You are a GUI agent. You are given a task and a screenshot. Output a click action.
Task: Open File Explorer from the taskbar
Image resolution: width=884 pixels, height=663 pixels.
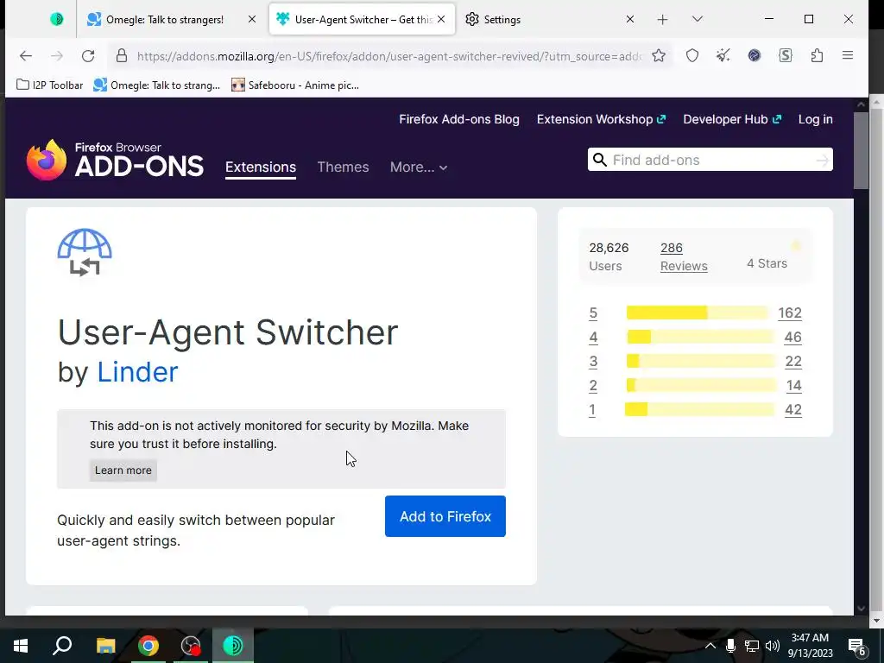pos(105,646)
